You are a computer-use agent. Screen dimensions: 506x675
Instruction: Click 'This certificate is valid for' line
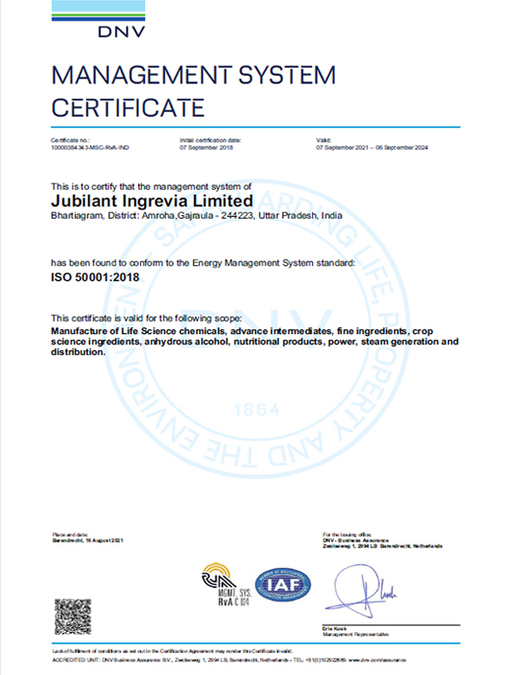(146, 319)
